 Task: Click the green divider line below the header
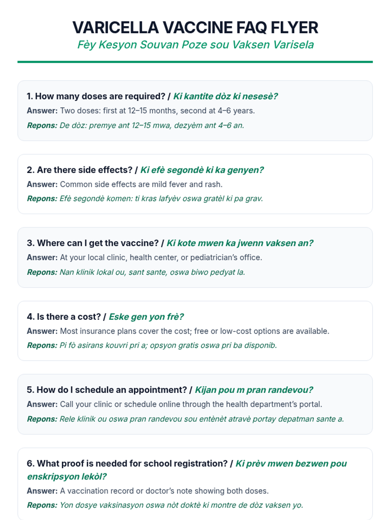[195, 62]
